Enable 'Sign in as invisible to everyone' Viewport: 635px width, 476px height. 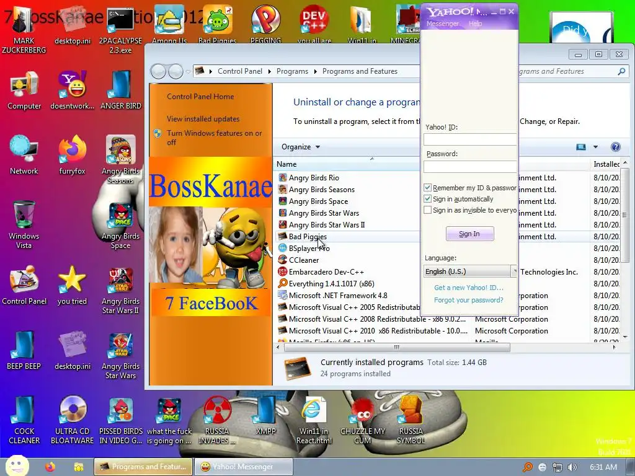tap(427, 210)
